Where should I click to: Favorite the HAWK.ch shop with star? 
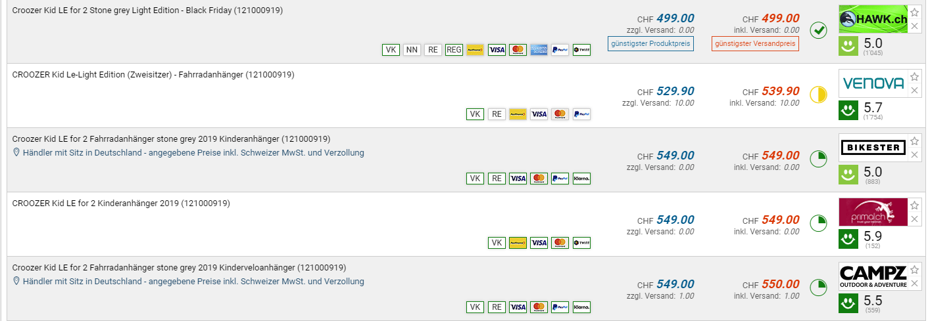coord(914,12)
